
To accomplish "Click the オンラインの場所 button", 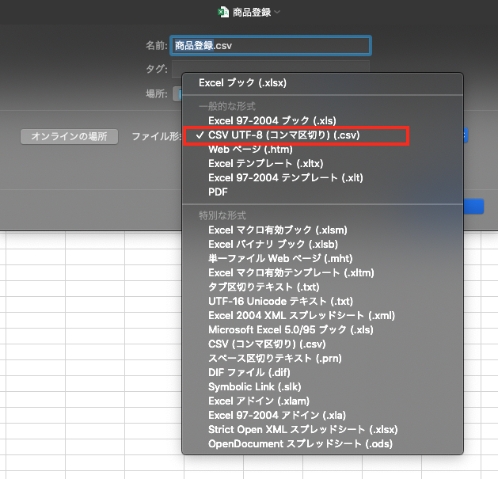I will pos(69,136).
